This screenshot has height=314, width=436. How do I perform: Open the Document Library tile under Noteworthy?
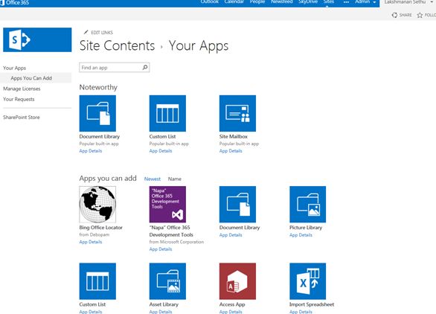tap(97, 113)
